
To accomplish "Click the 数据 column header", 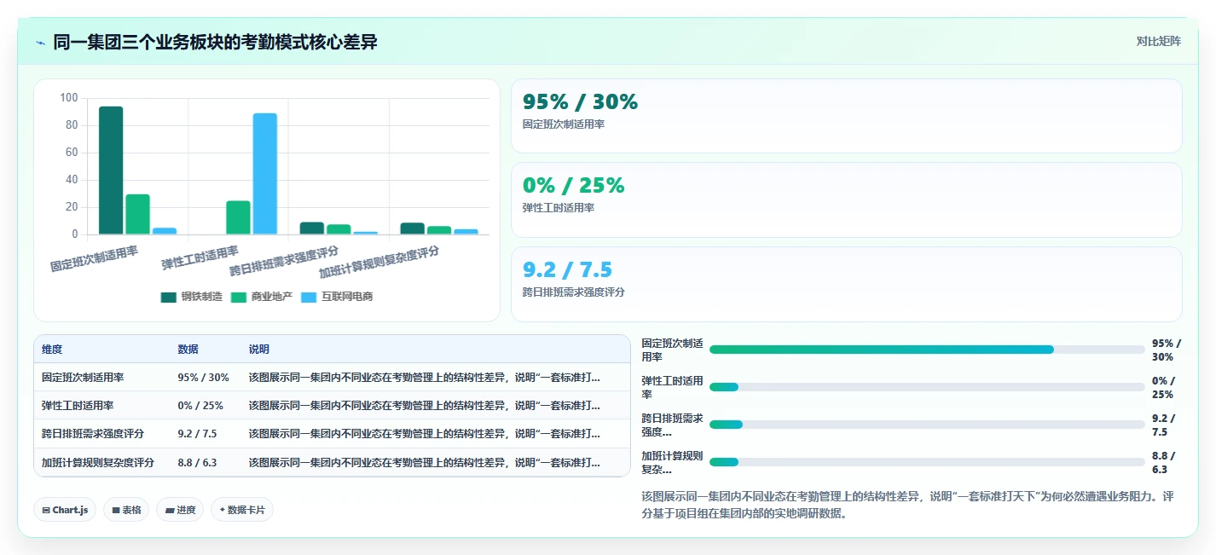I will (x=188, y=350).
